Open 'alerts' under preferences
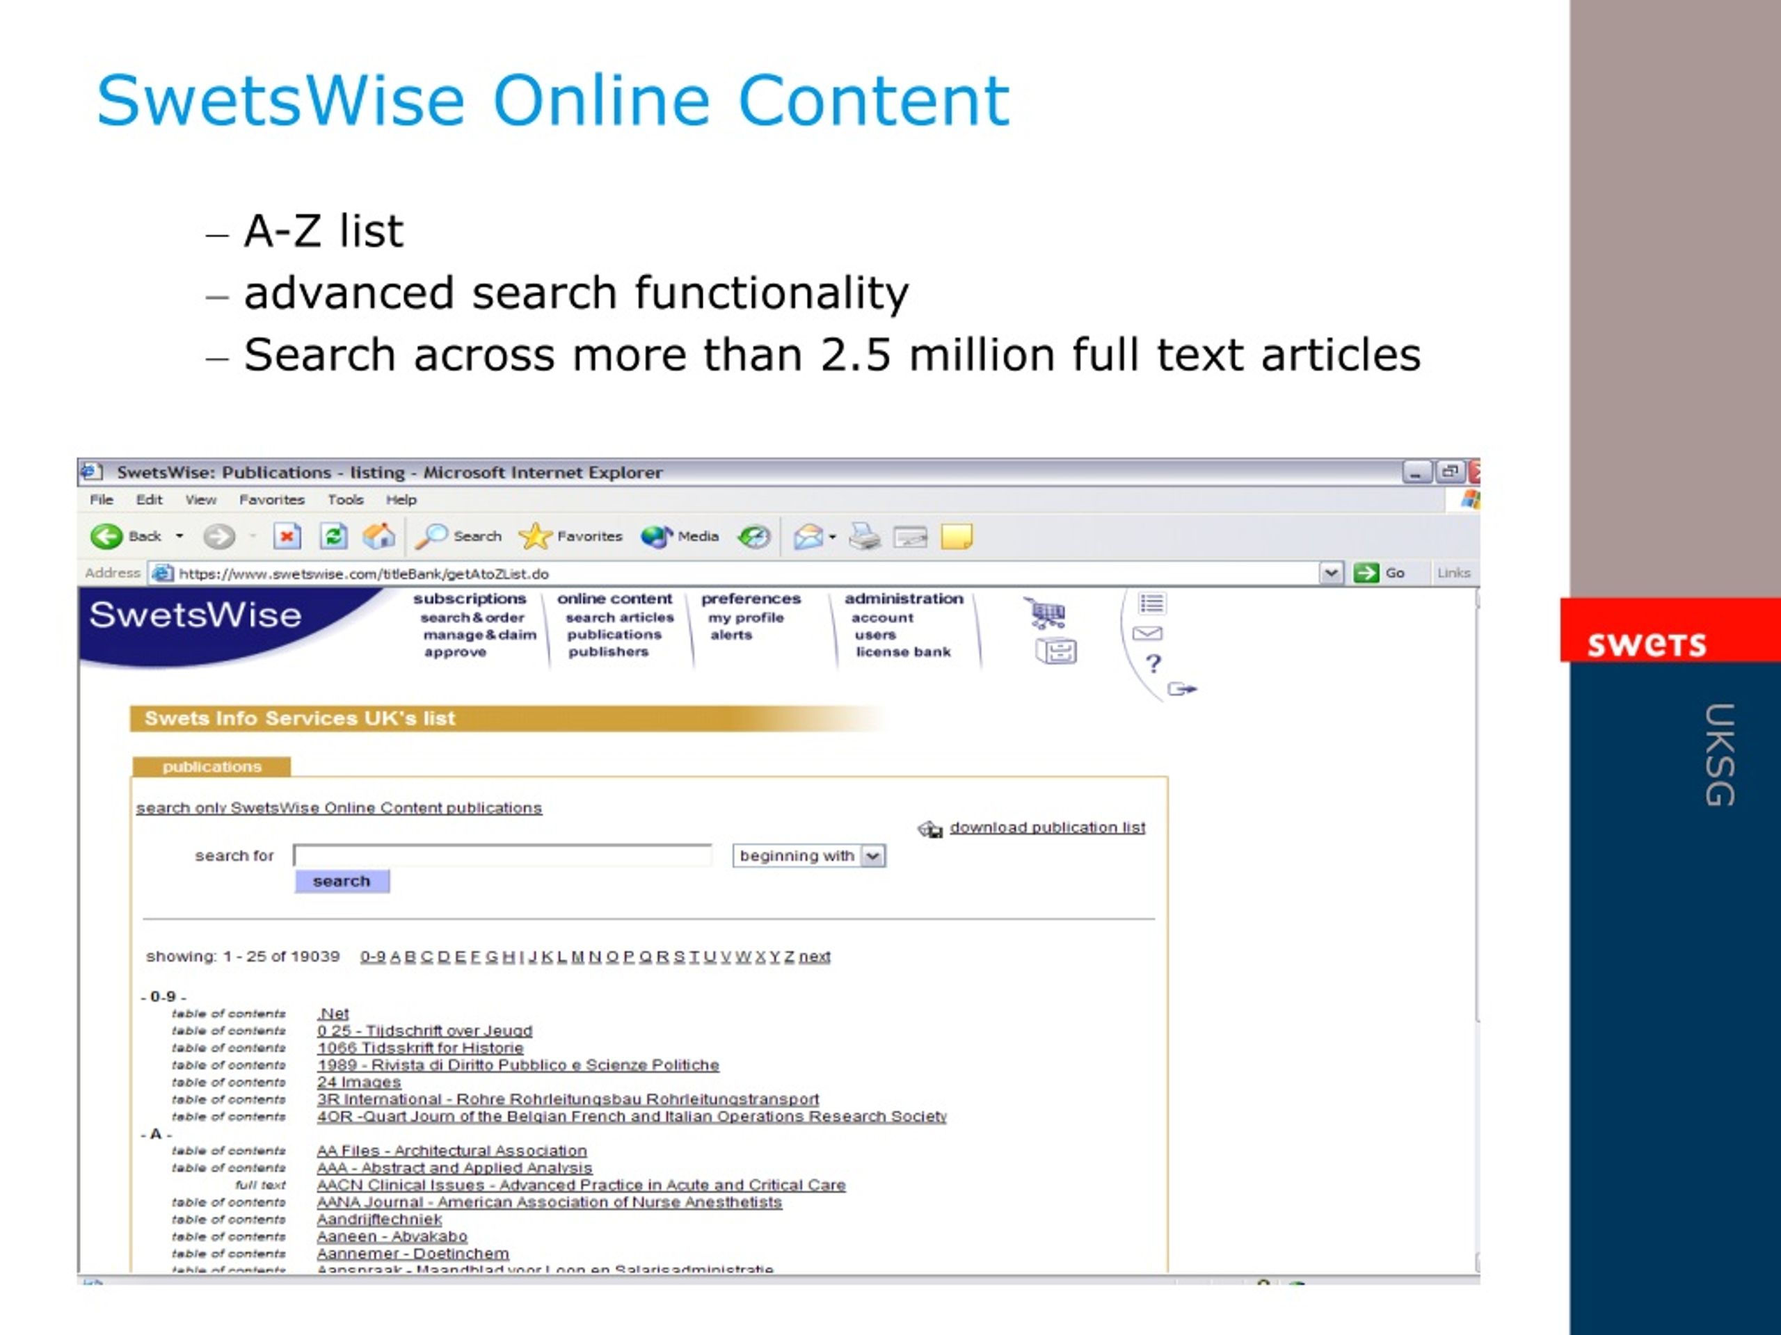 731,635
